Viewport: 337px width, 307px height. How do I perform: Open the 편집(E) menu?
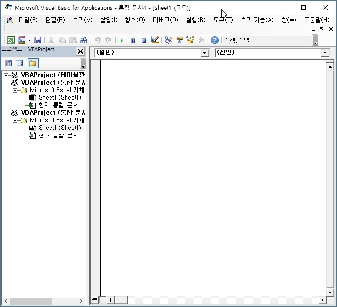[55, 20]
